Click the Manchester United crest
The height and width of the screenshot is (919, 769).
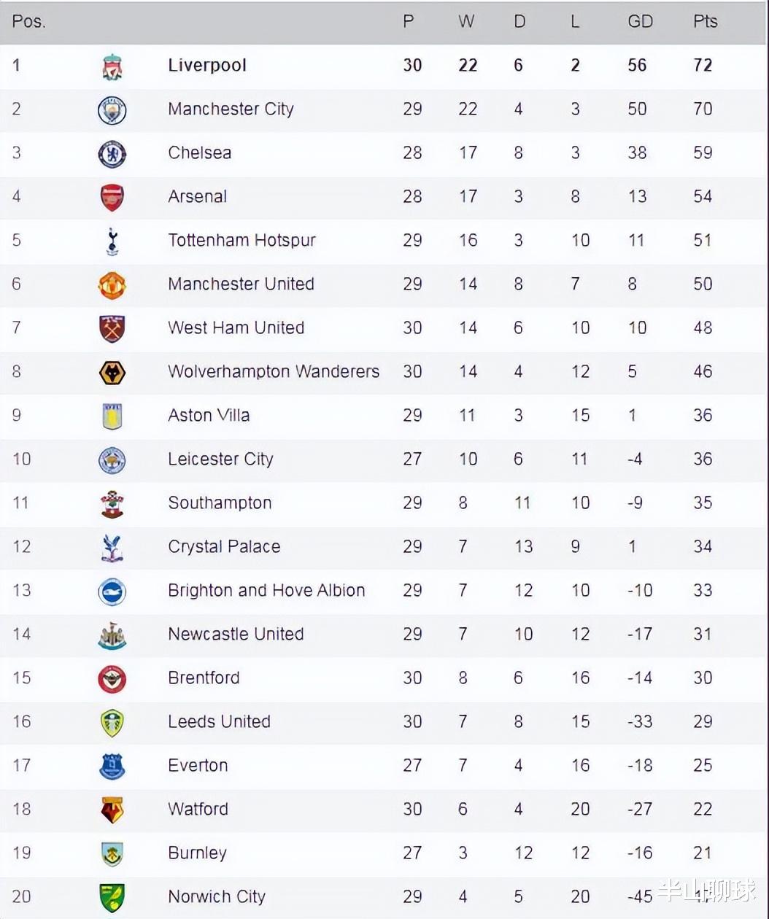[112, 285]
